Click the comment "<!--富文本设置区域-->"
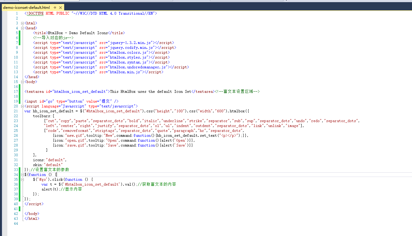This screenshot has width=412, height=236. coord(237,92)
